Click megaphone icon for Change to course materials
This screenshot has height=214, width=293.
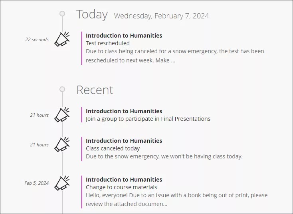coord(62,183)
